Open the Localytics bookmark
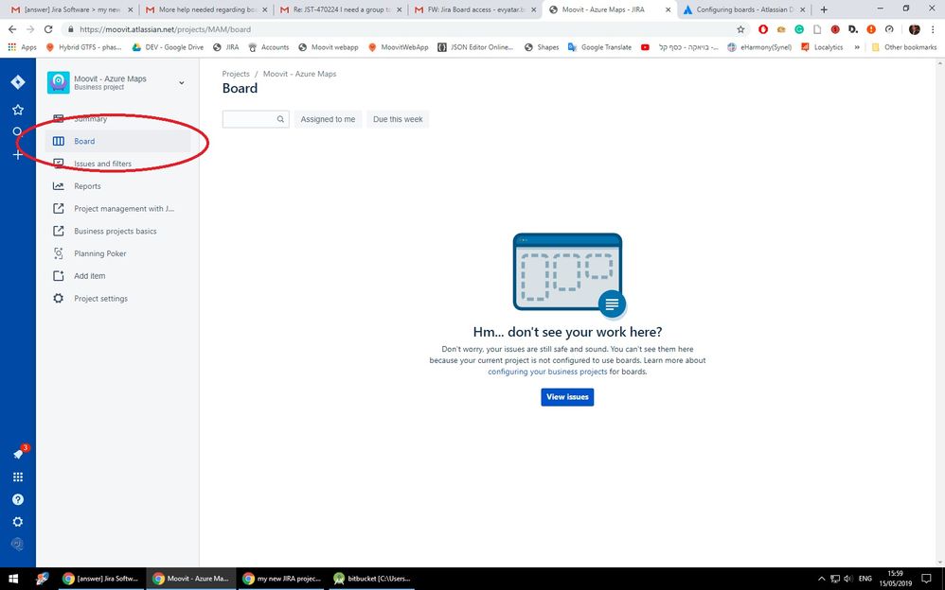This screenshot has height=590, width=945. (822, 47)
